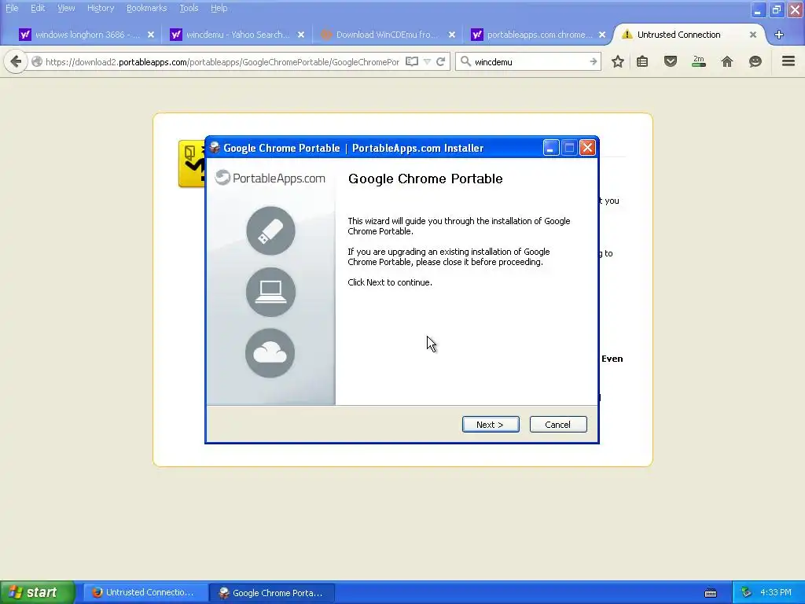Click the 4:33 PM clock

point(776,592)
